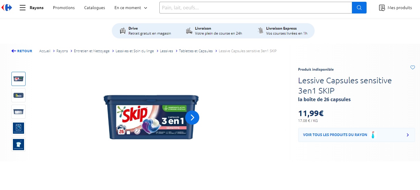Viewport: 420px width, 190px height.
Task: Select the t-shirt thumbnail image
Action: click(x=18, y=145)
